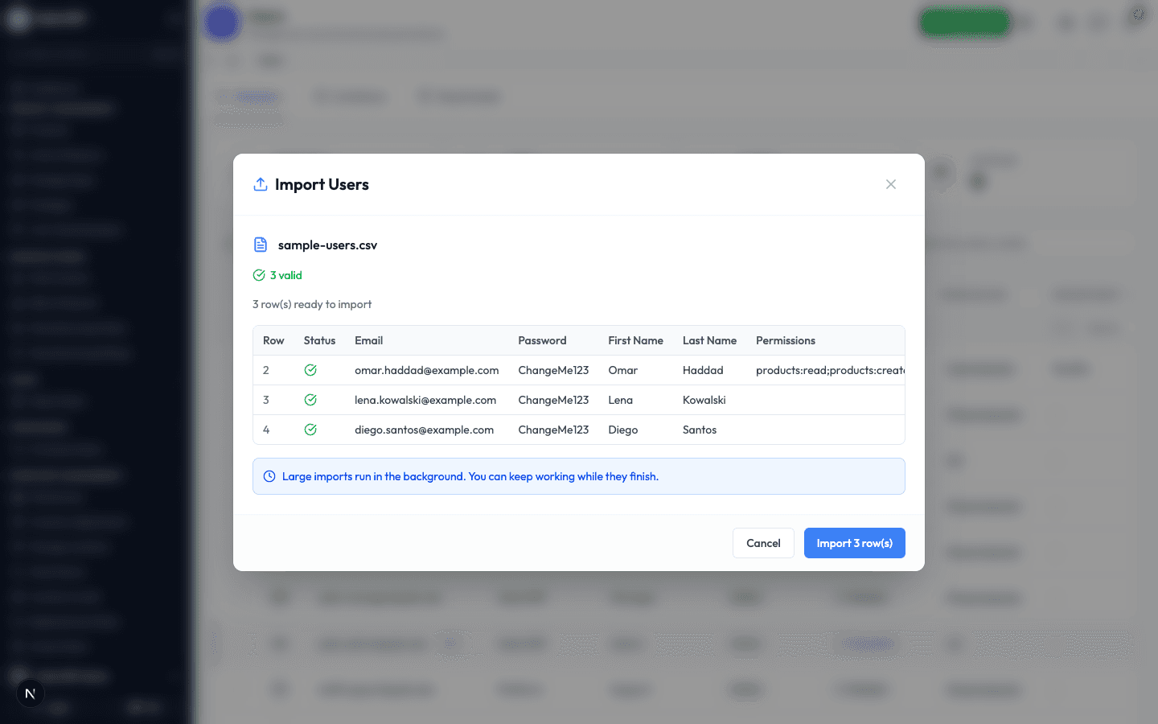Click the clock icon in the background import notice
Screen dimensions: 1158x724
click(269, 476)
